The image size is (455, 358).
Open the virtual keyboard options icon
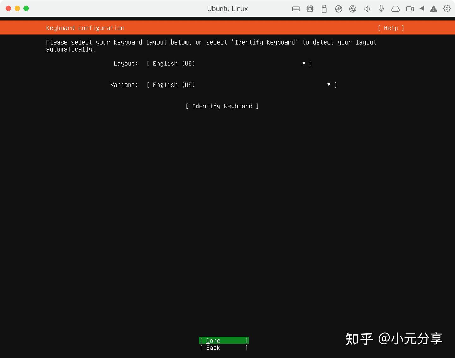(x=296, y=9)
